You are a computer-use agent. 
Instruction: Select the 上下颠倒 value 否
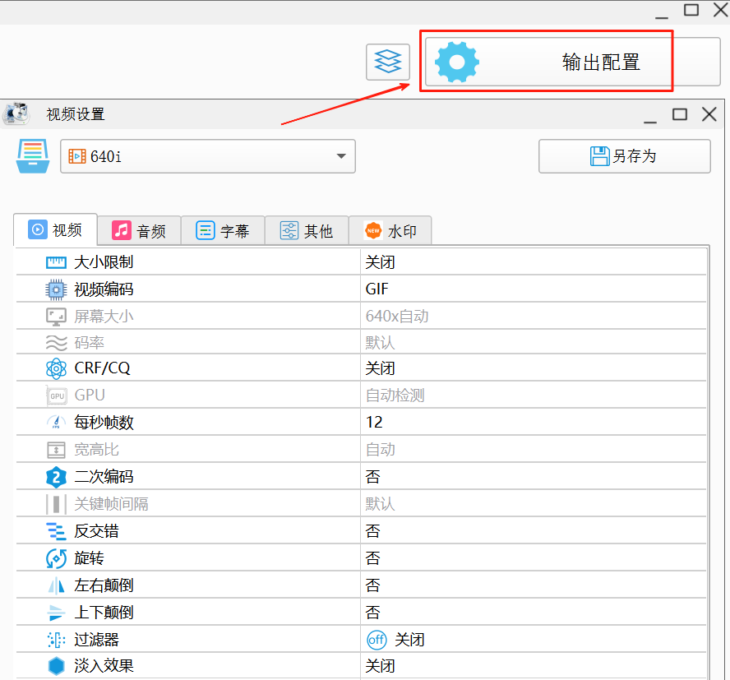click(x=373, y=612)
